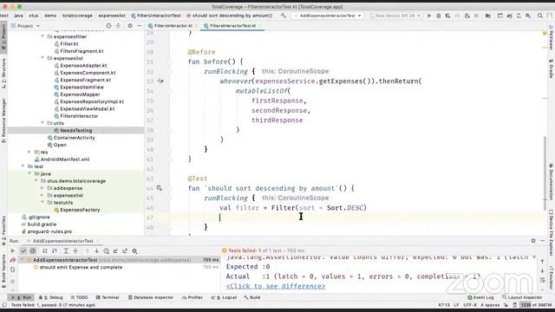
Task: Open the Logcat tool window tab
Action: pyautogui.click(x=225, y=297)
